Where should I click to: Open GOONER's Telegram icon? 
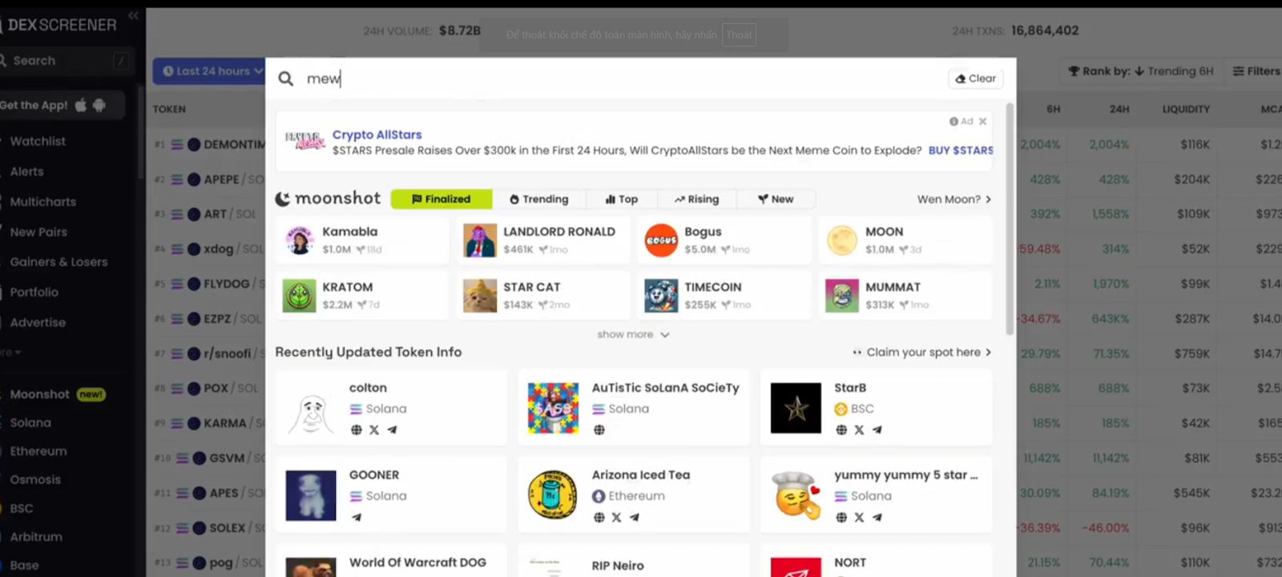(357, 517)
